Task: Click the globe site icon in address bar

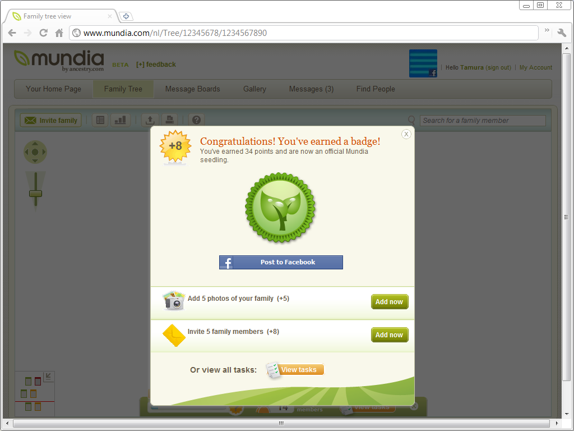Action: 76,33
